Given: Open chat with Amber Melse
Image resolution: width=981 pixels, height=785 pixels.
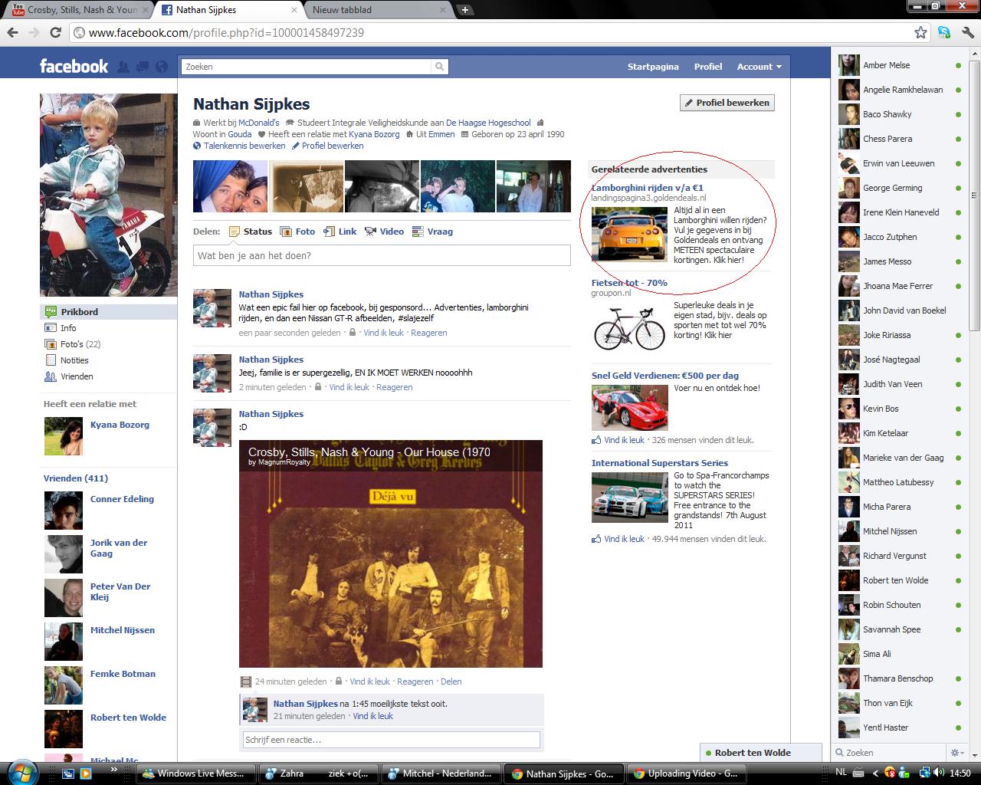Looking at the screenshot, I should [x=901, y=65].
